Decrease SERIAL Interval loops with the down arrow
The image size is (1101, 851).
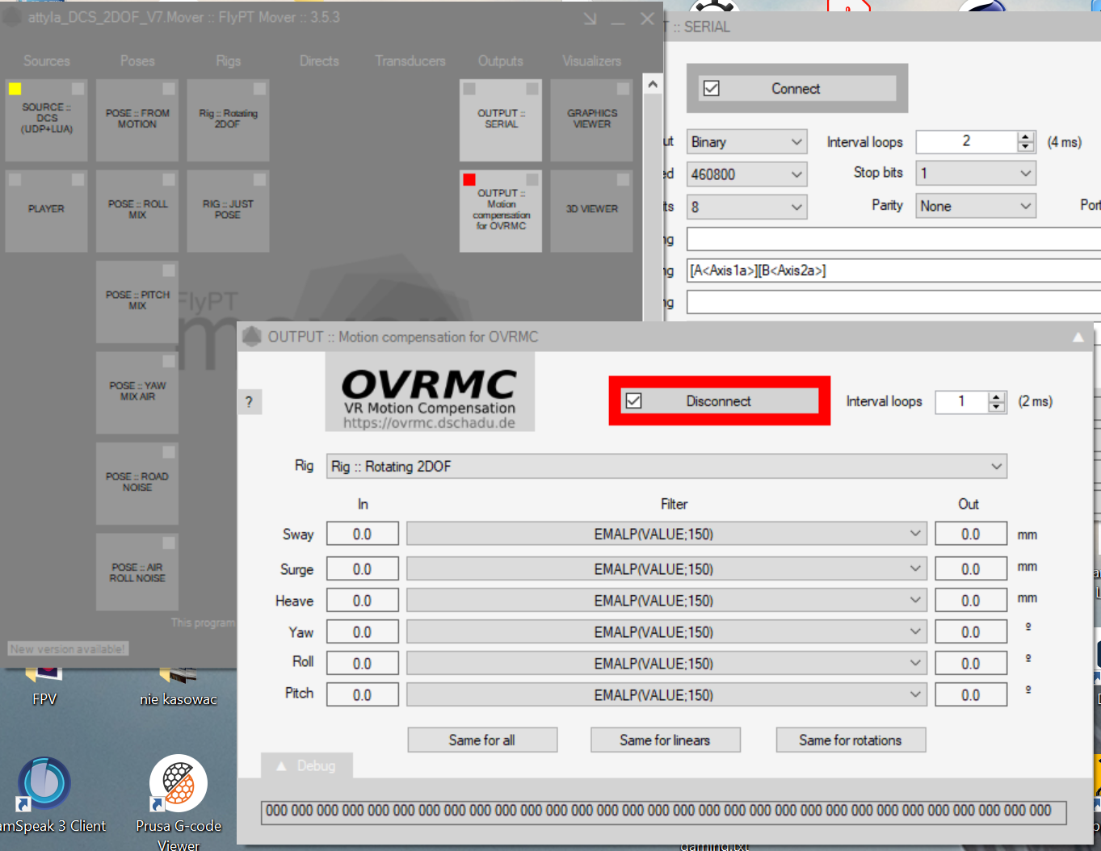pos(1026,146)
